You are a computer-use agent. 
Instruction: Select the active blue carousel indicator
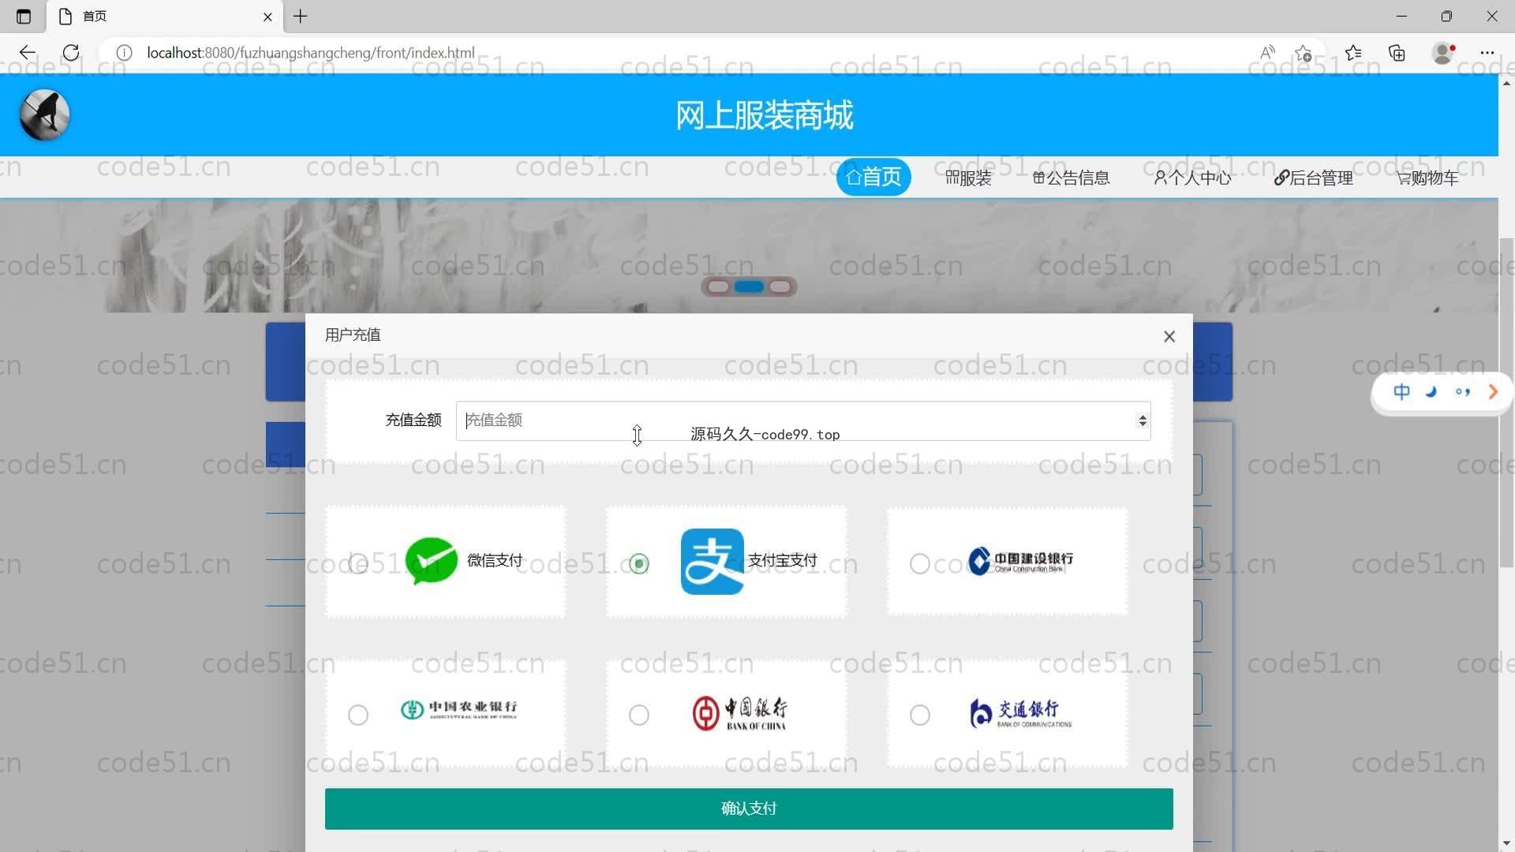point(749,286)
